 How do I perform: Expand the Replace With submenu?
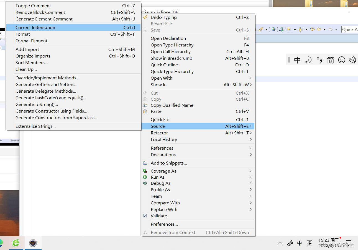pos(198,210)
